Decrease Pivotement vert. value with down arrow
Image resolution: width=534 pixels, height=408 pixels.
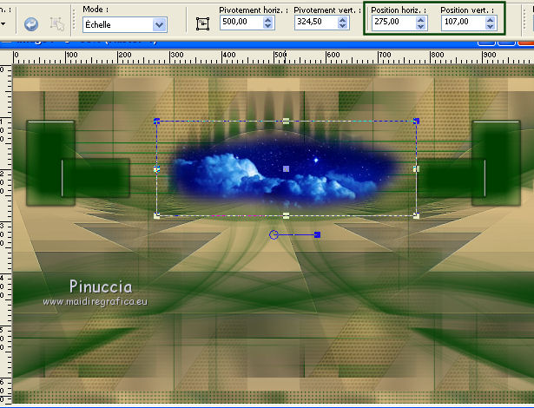[343, 26]
